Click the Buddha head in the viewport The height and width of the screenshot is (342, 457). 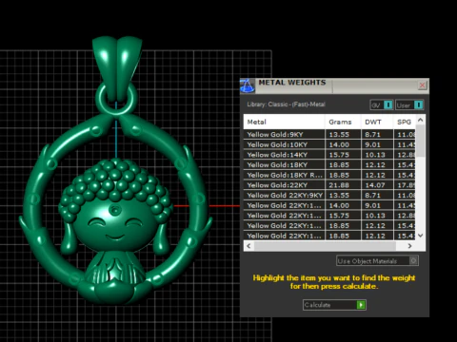(x=116, y=206)
